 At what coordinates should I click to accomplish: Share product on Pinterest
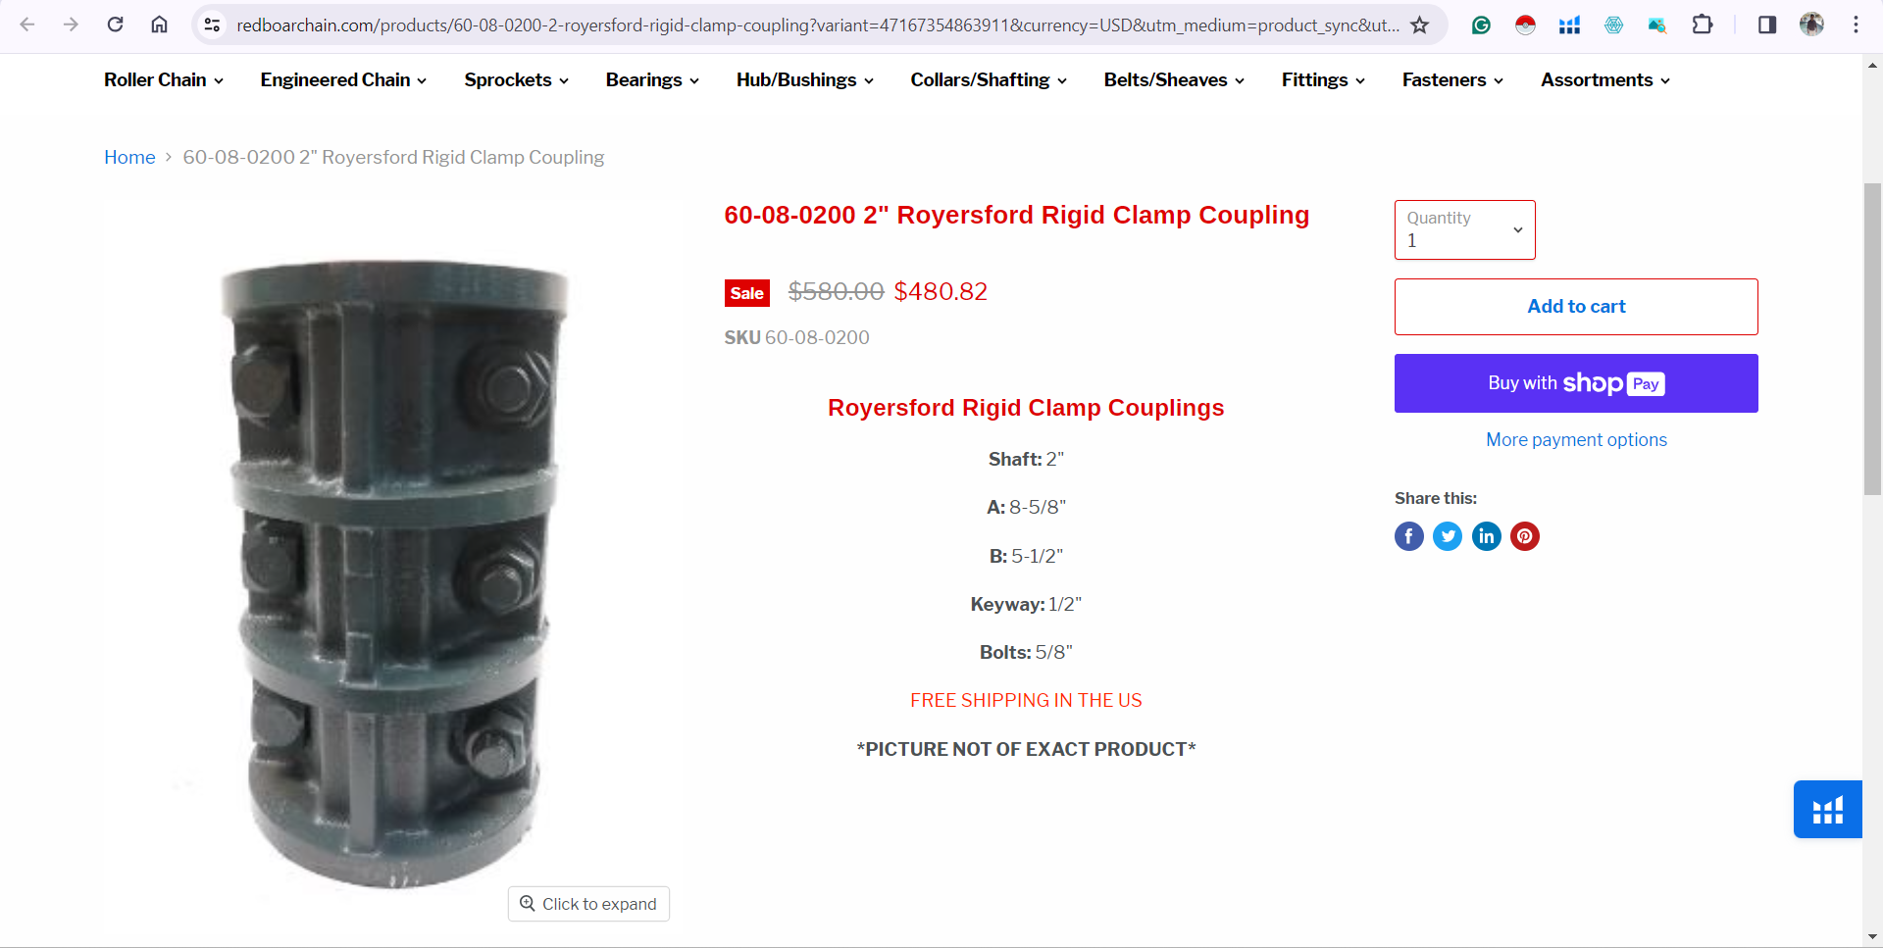(x=1525, y=536)
